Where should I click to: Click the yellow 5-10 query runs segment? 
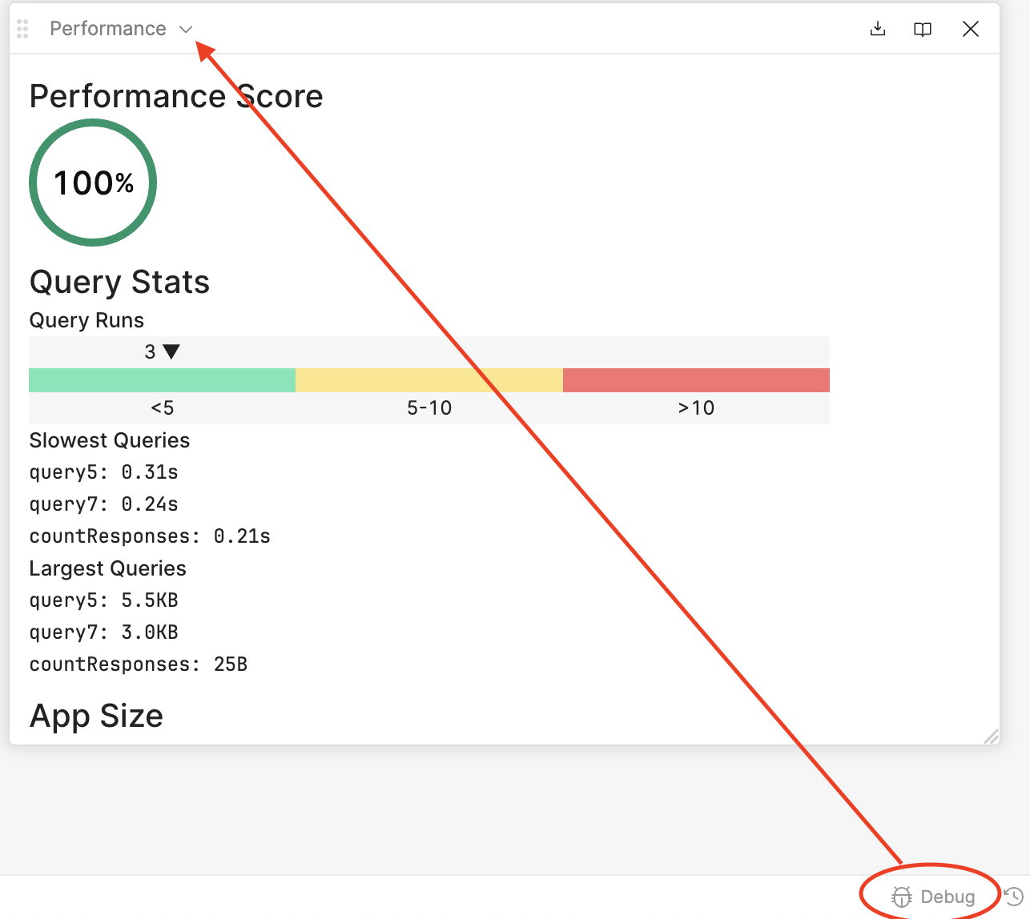(x=429, y=380)
